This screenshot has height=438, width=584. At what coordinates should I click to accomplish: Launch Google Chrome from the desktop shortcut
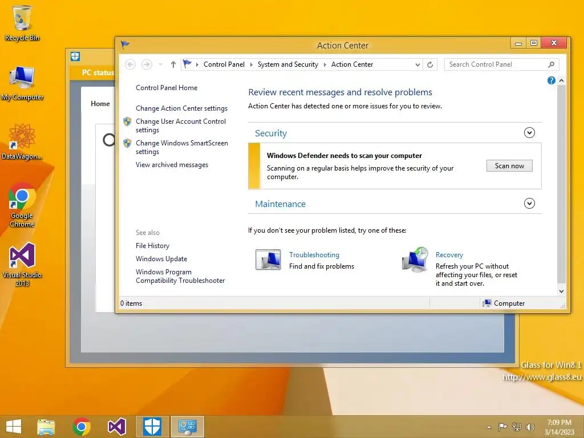click(x=22, y=205)
